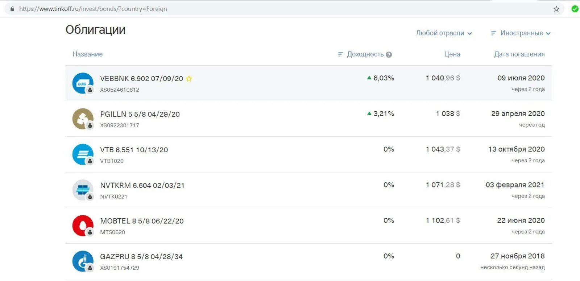
Task: Click green checkmark extension icon
Action: pos(575,9)
